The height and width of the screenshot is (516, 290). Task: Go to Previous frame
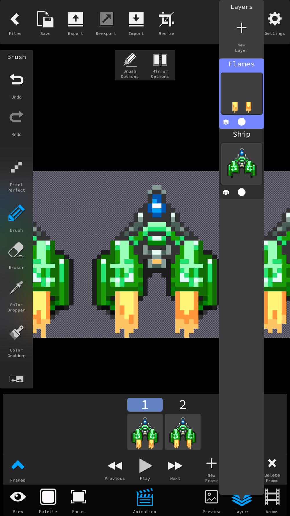[115, 470]
